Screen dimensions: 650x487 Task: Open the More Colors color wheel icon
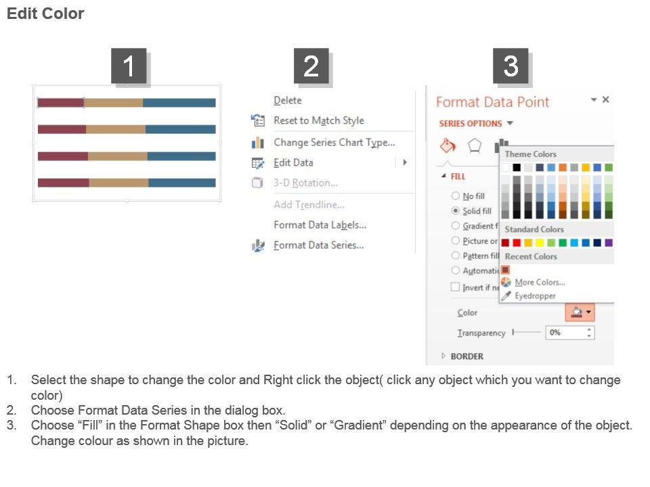pyautogui.click(x=506, y=282)
